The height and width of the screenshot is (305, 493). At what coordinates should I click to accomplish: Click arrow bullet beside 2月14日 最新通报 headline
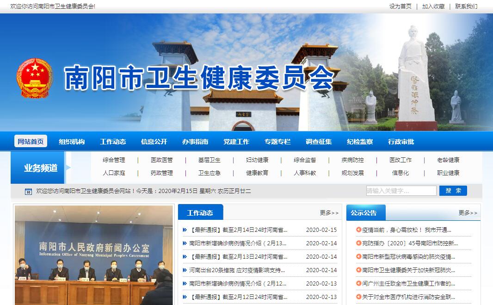(x=185, y=230)
